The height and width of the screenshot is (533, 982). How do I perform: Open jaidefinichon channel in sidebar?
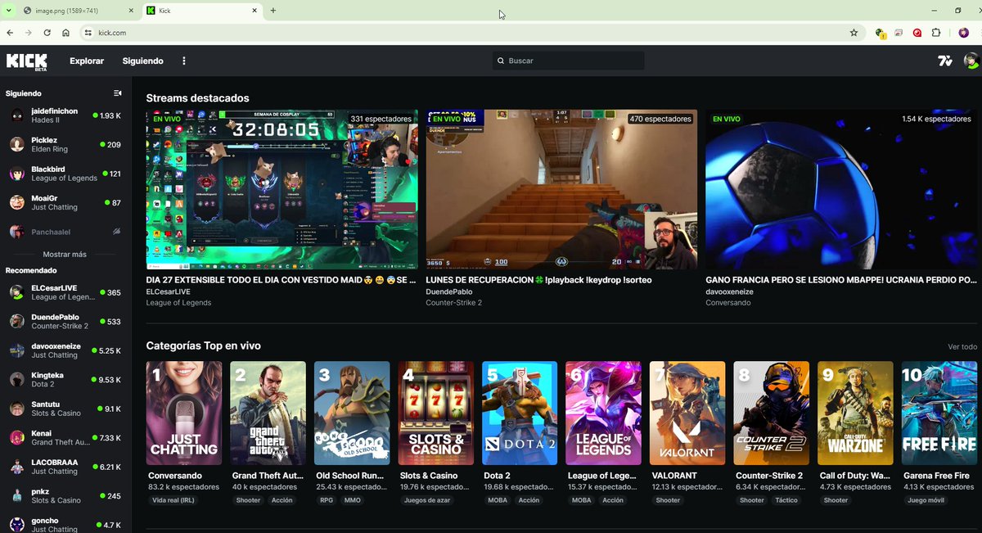click(64, 115)
